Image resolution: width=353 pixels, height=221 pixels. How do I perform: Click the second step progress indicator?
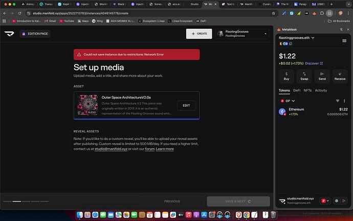coord(17,202)
